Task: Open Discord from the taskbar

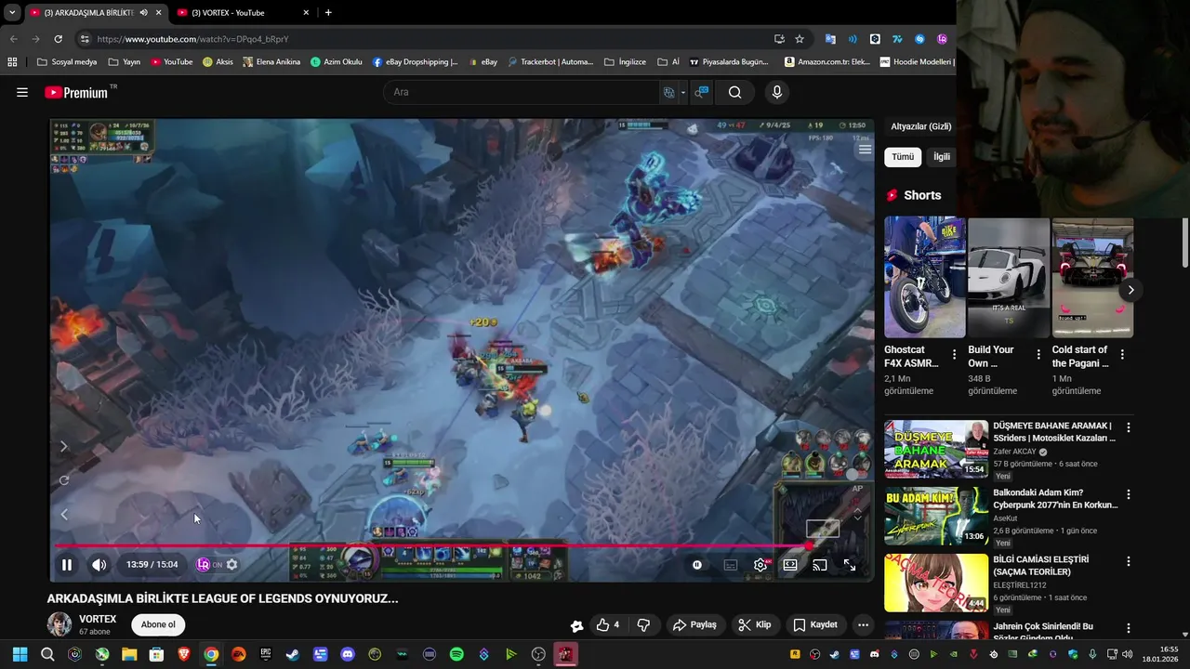Action: [348, 654]
